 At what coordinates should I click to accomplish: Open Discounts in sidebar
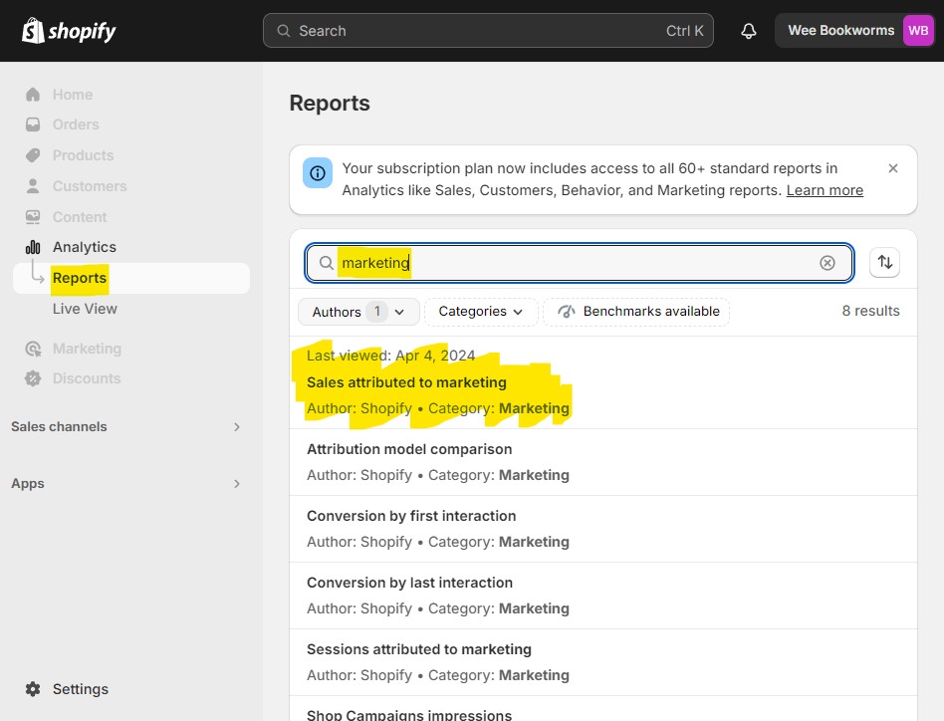tap(87, 378)
